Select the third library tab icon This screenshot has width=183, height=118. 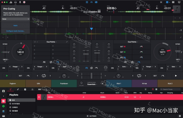coord(25,89)
